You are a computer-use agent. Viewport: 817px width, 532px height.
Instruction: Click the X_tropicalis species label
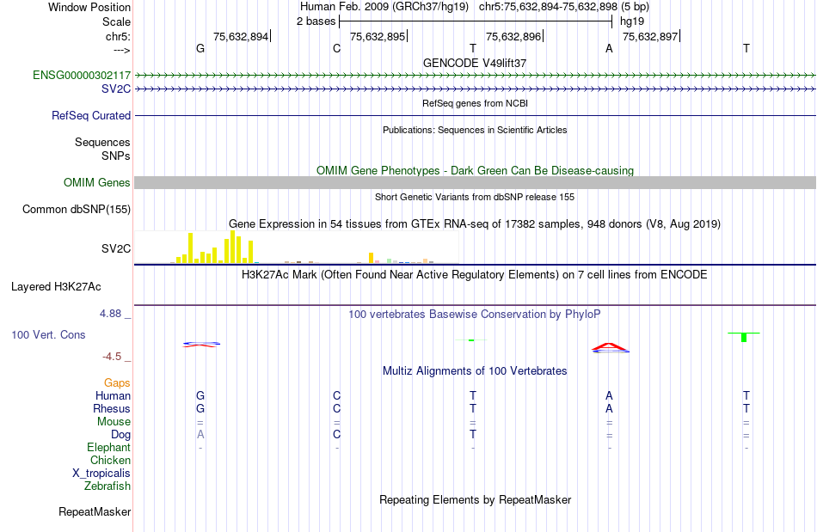[101, 474]
